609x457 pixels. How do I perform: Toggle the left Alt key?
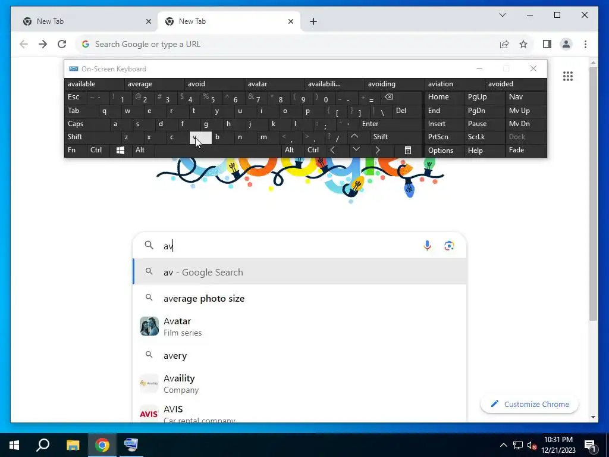tap(143, 151)
